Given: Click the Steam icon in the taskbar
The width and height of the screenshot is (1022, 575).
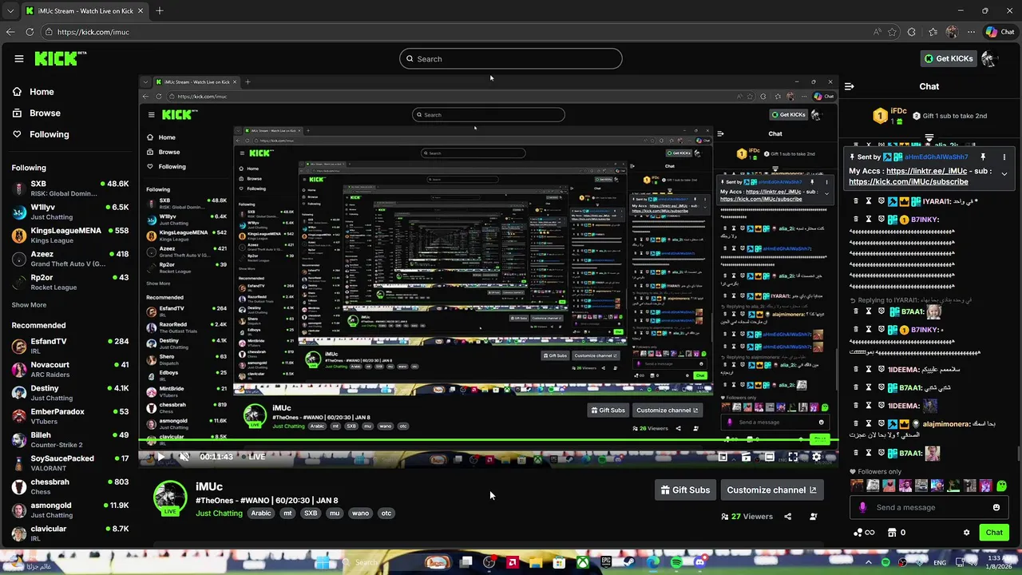Looking at the screenshot, I should point(630,562).
